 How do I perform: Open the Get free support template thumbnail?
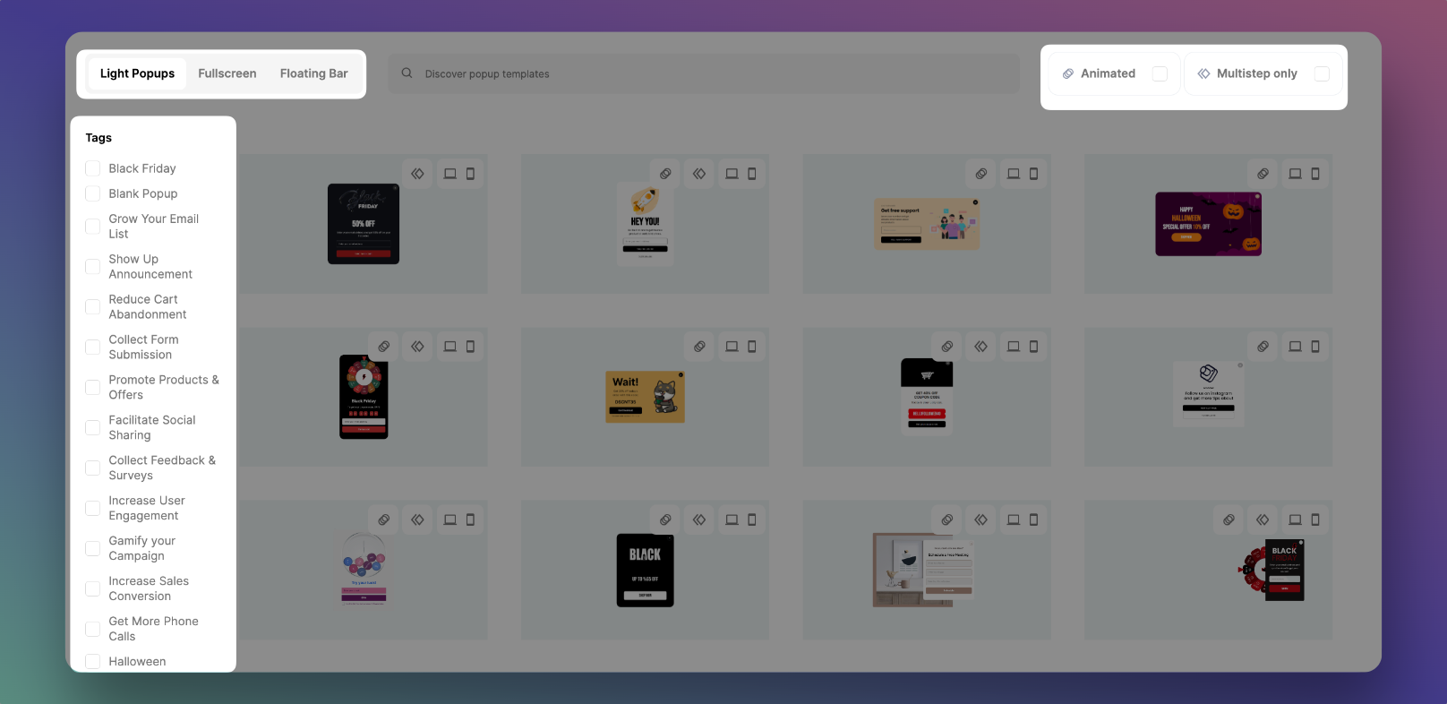tap(927, 224)
